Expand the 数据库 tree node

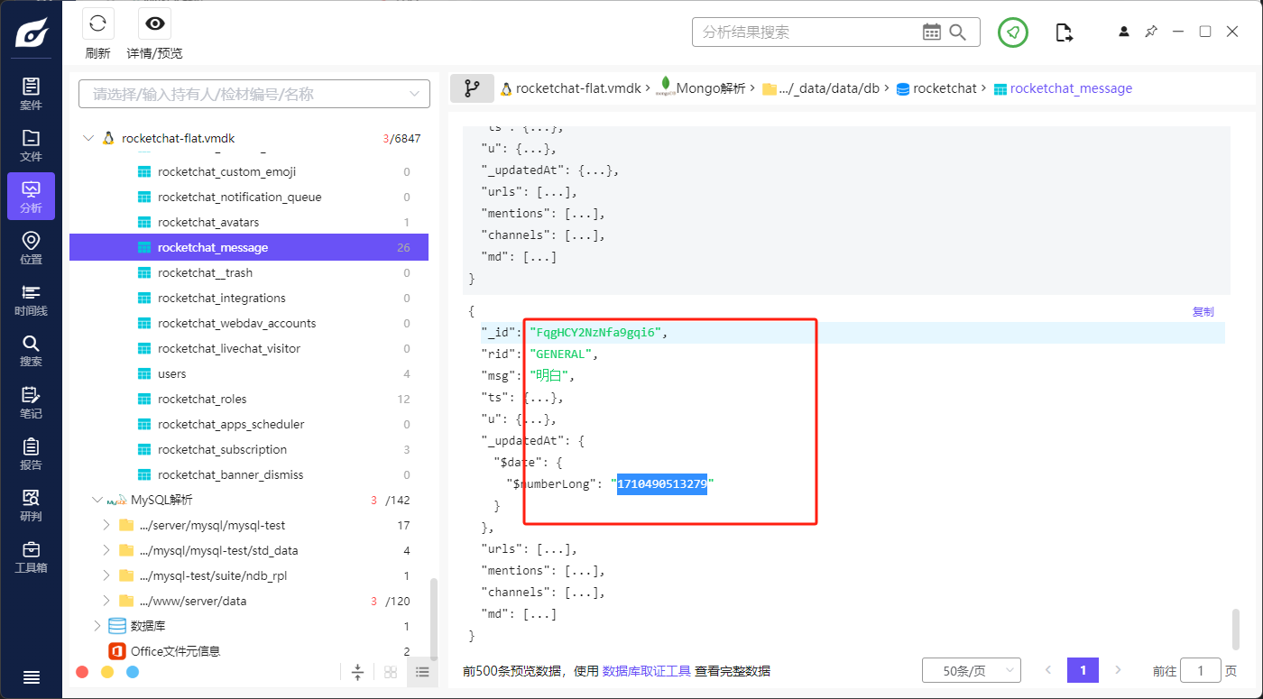point(98,626)
